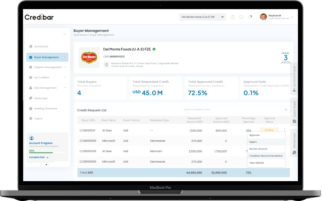Image resolution: width=322 pixels, height=201 pixels.
Task: Open Meeting Scheduler from the sidebar
Action: [45, 109]
